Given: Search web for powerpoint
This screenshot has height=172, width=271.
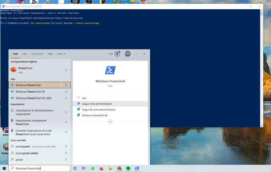Looking at the screenshot, I should pos(35,146).
